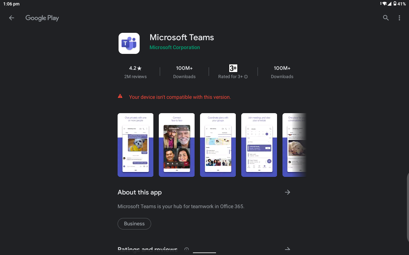Open the 'Join meetings' screenshot
Image resolution: width=409 pixels, height=255 pixels.
point(259,145)
